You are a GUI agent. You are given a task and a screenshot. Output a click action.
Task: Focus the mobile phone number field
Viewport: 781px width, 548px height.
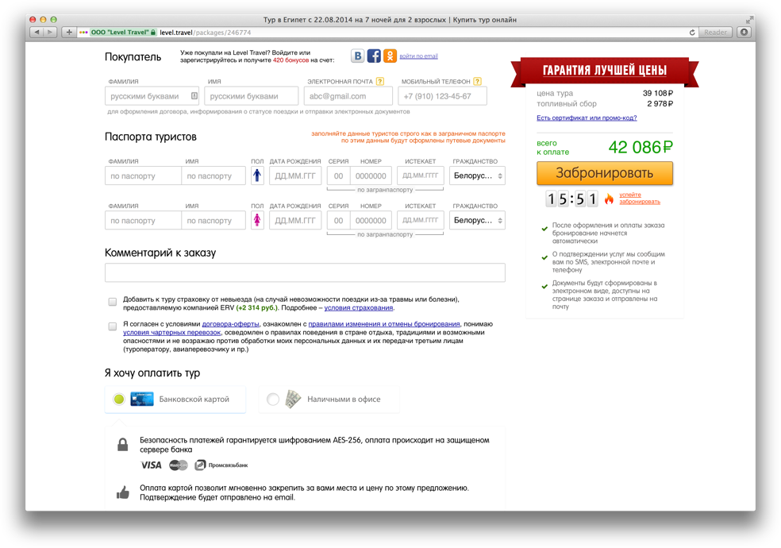click(442, 96)
